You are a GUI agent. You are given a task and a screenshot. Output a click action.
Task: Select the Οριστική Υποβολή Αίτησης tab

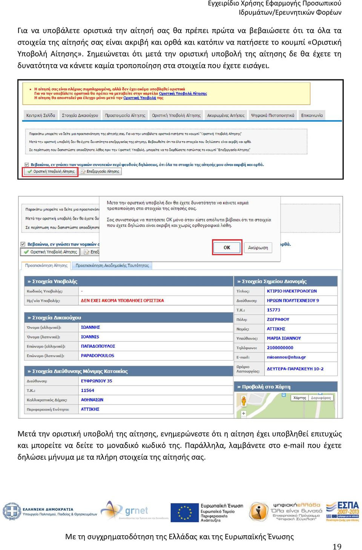click(176, 115)
